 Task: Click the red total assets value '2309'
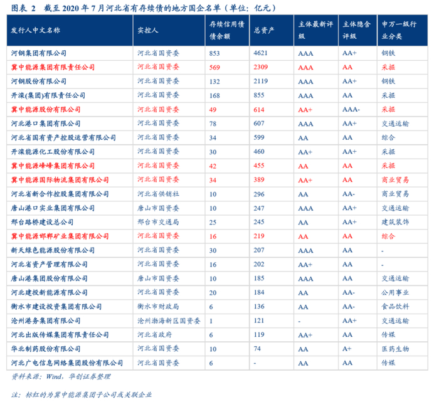tap(261, 67)
